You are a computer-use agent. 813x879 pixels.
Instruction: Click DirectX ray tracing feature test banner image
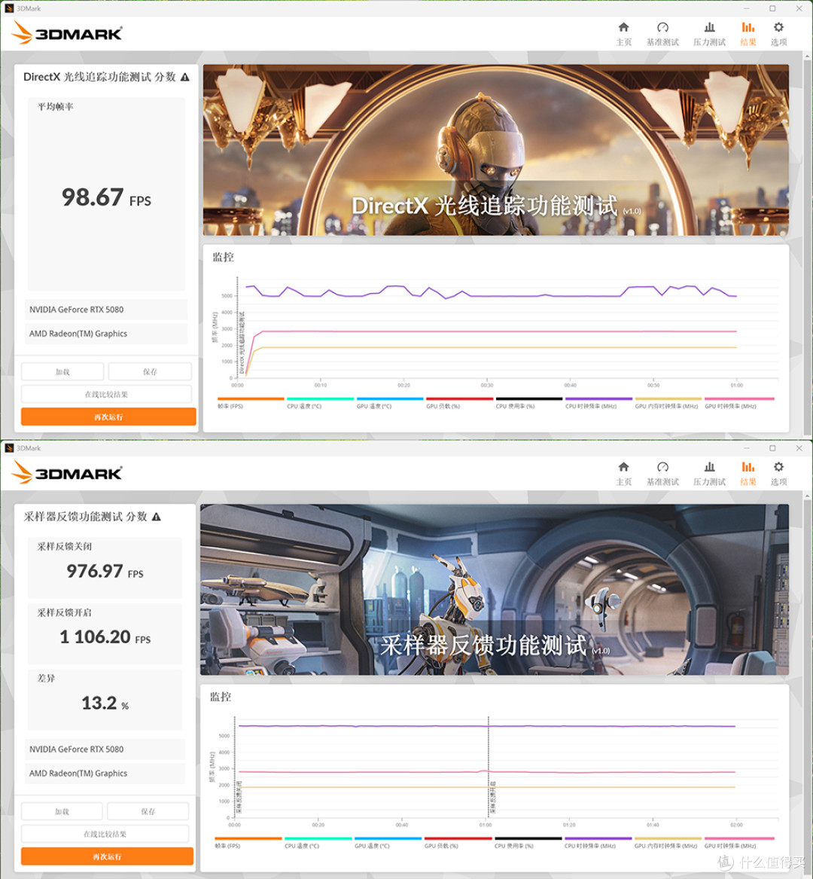(x=496, y=150)
